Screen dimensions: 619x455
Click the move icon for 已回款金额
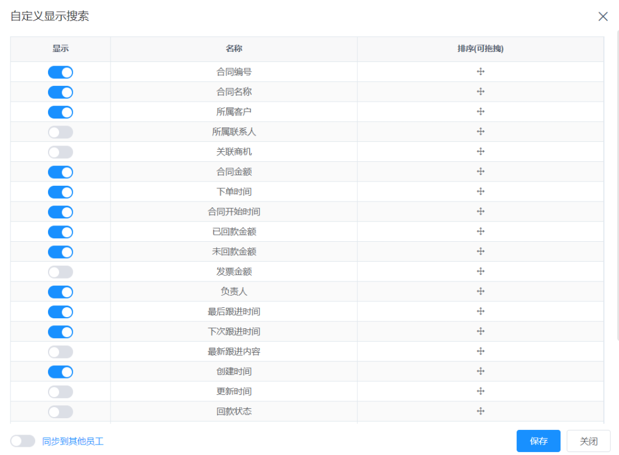[480, 231]
